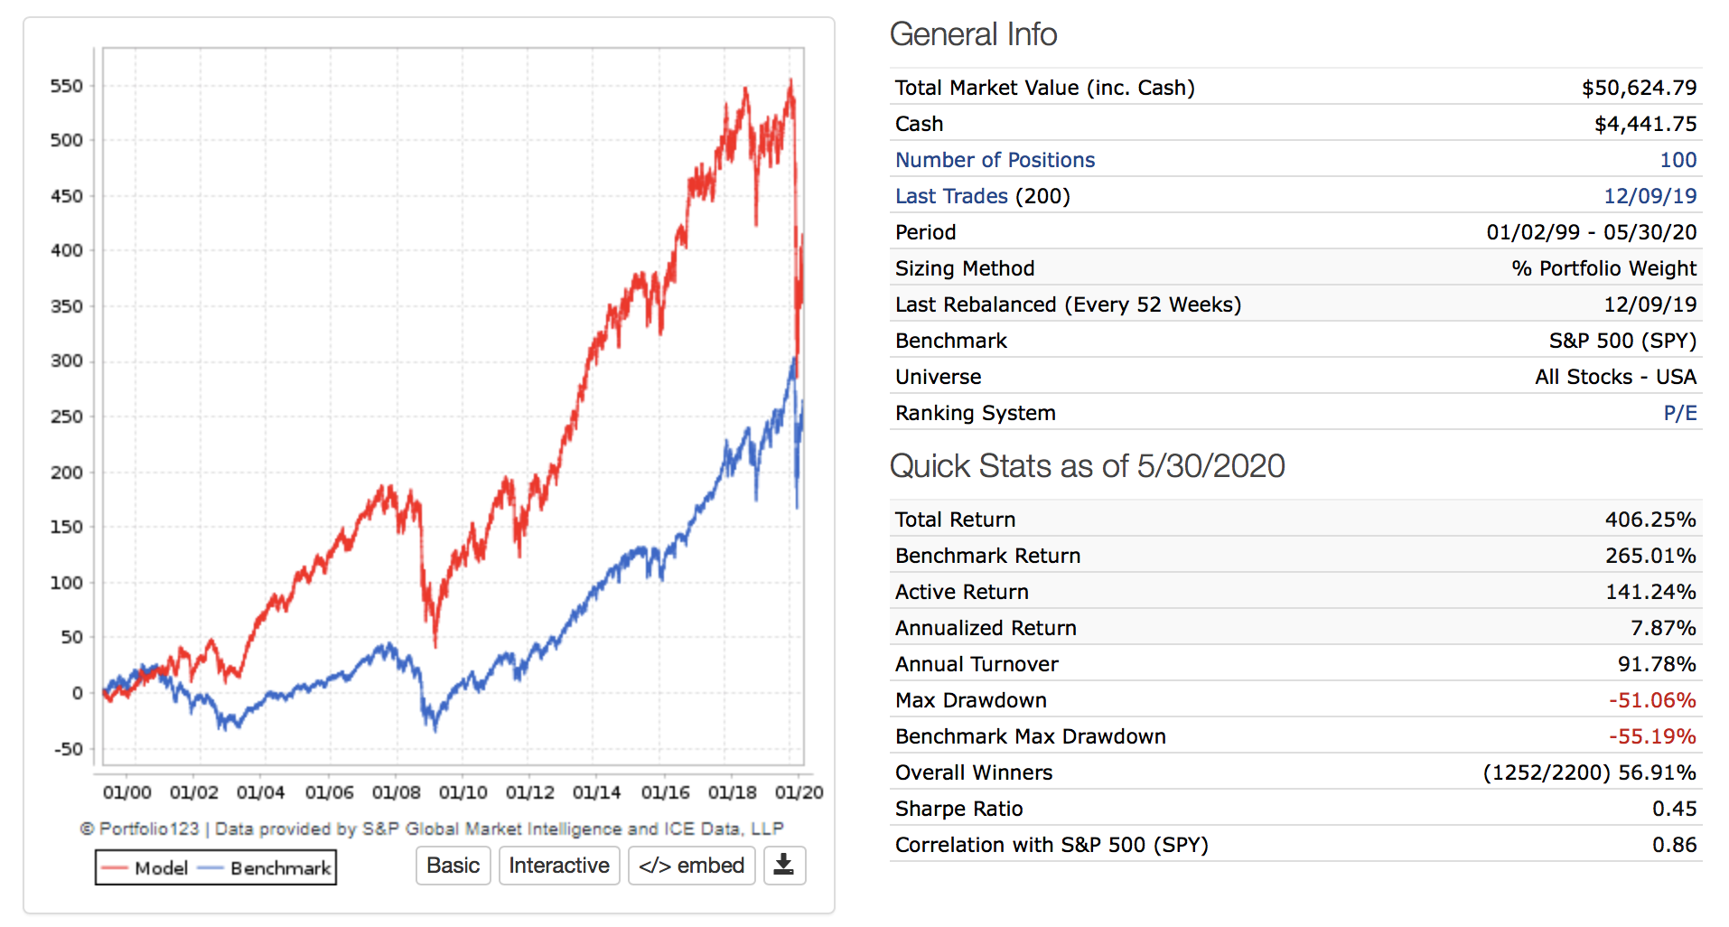Screen dimensions: 1729x927
Task: Click the 12/09/19 last trades date link
Action: (1650, 196)
